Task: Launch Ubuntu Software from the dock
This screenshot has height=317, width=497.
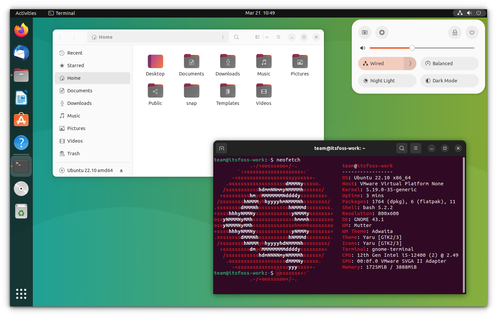Action: point(21,120)
